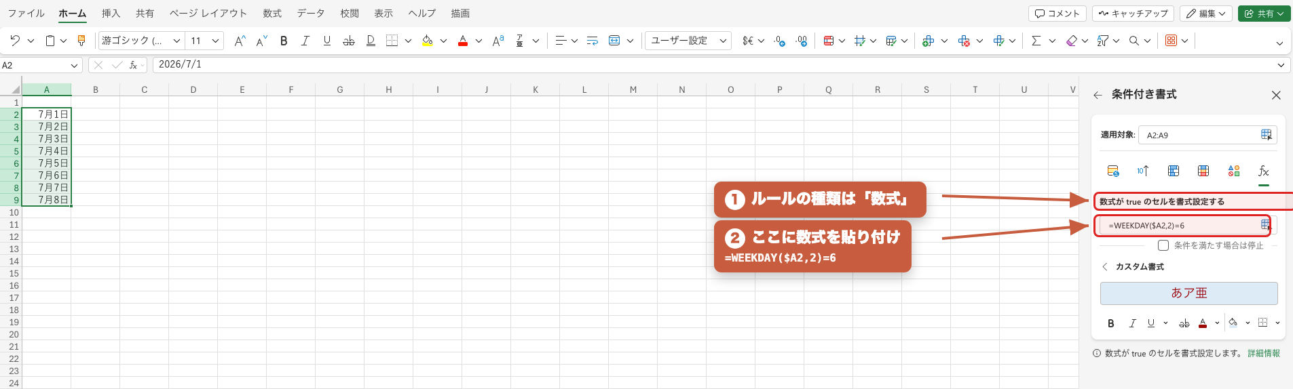Expand the formula bar chevron
Image resolution: width=1293 pixels, height=389 pixels.
(1281, 65)
